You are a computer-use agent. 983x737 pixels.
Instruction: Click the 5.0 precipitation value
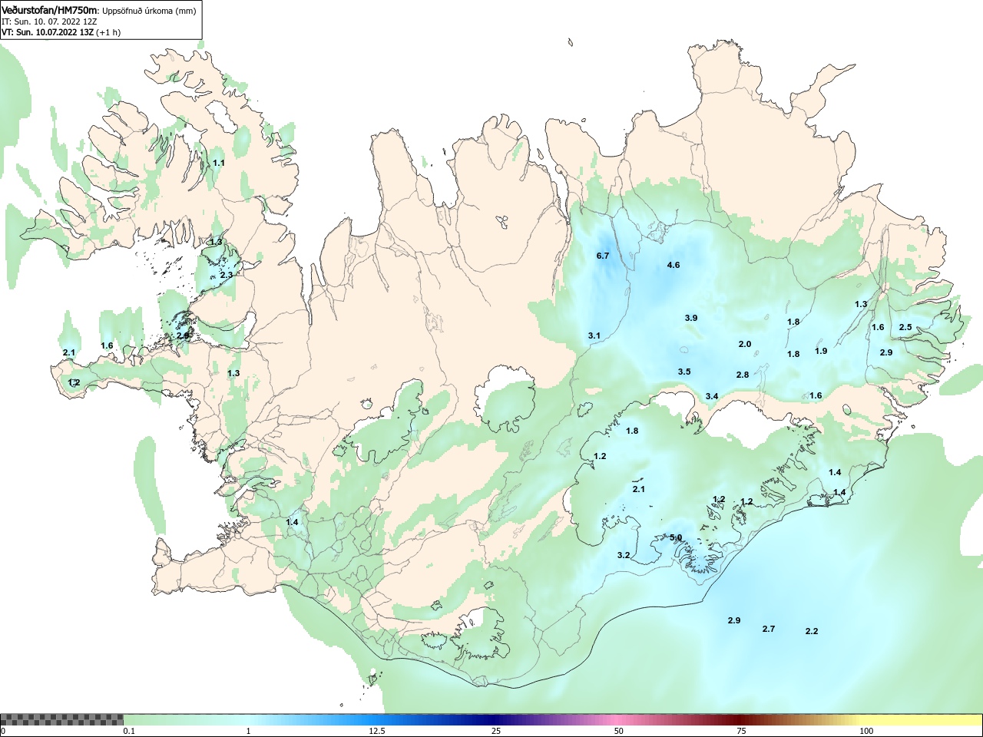676,537
